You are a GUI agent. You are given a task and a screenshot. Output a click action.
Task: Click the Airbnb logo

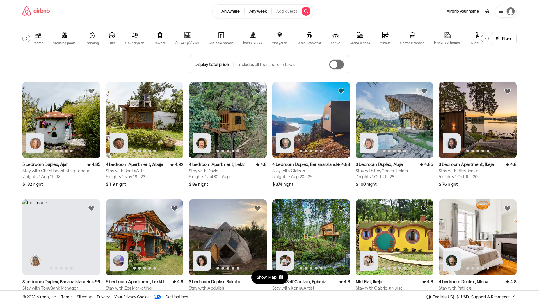click(x=36, y=11)
